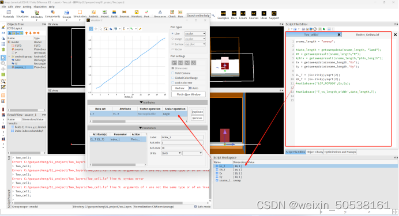The width and height of the screenshot is (399, 216).
Task: Click the Analysis toolbar icon
Action: point(93,12)
